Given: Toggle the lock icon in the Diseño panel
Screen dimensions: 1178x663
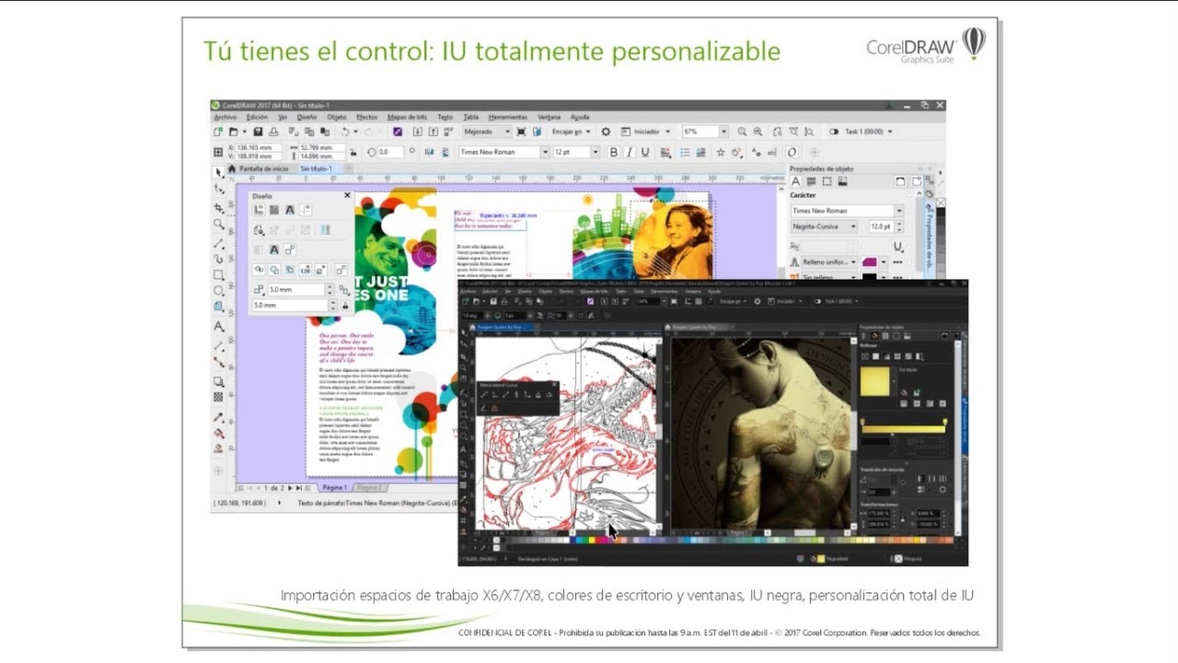Looking at the screenshot, I should tap(345, 306).
